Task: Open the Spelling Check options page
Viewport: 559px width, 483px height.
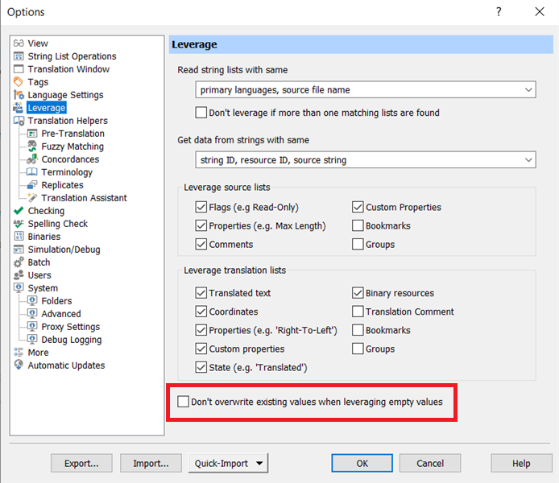Action: pos(58,224)
